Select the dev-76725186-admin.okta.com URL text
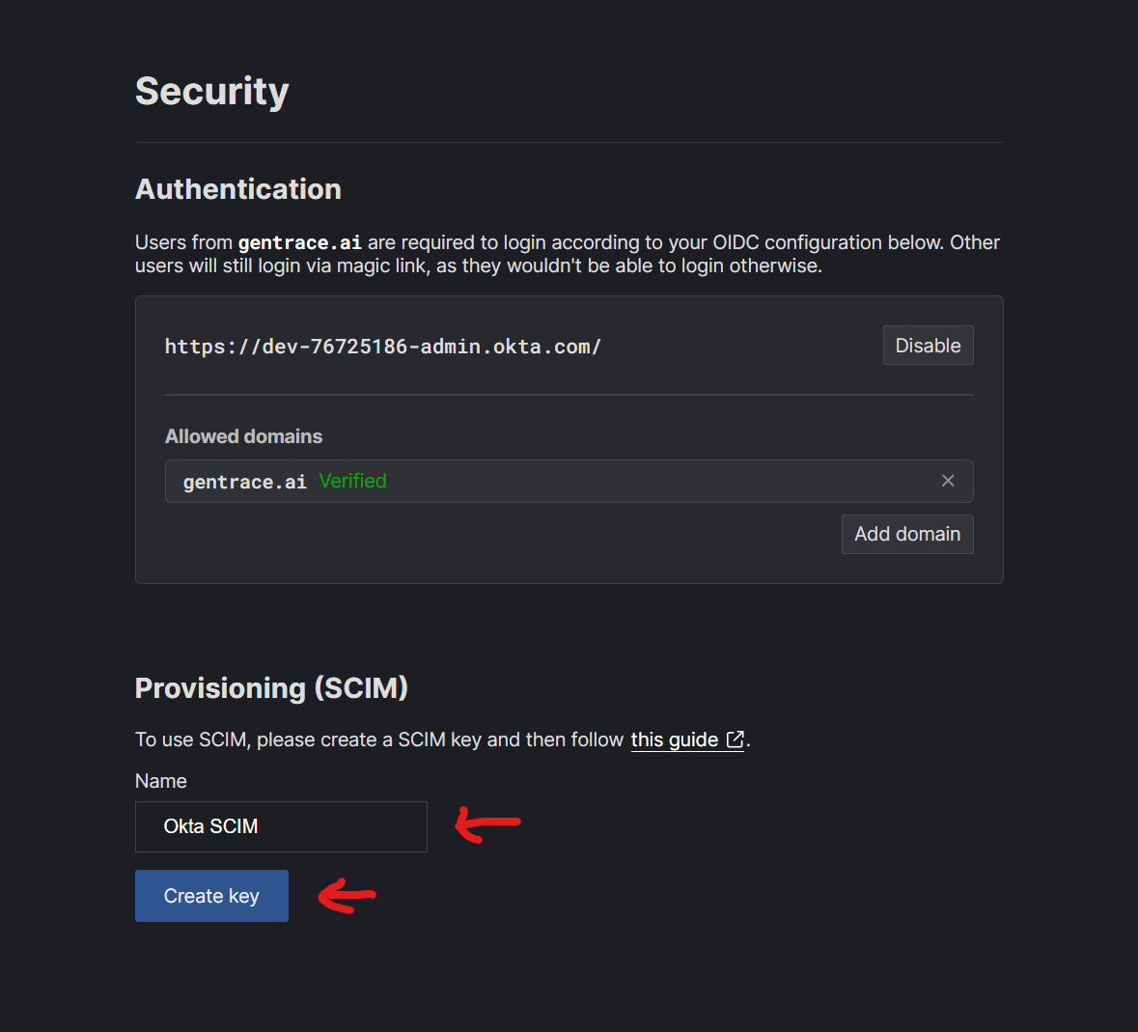The width and height of the screenshot is (1138, 1032). 383,346
